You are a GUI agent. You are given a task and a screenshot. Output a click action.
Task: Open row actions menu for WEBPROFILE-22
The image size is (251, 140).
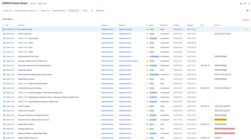pos(246,30)
